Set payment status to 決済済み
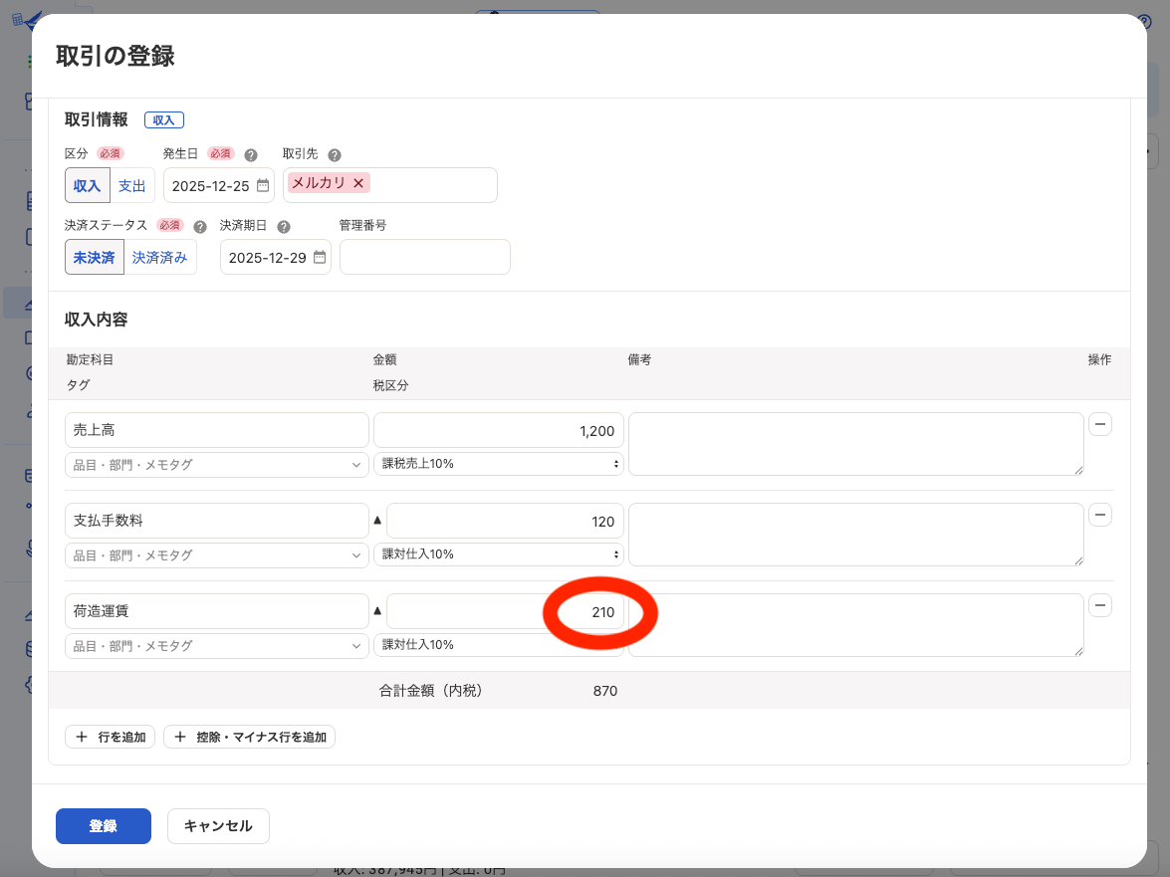 (x=160, y=258)
